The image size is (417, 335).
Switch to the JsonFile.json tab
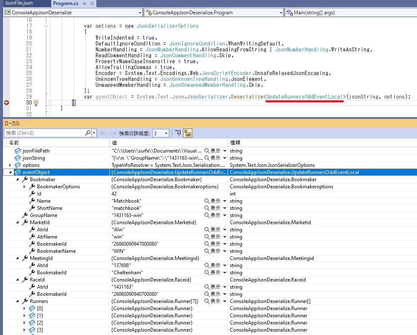19,3
